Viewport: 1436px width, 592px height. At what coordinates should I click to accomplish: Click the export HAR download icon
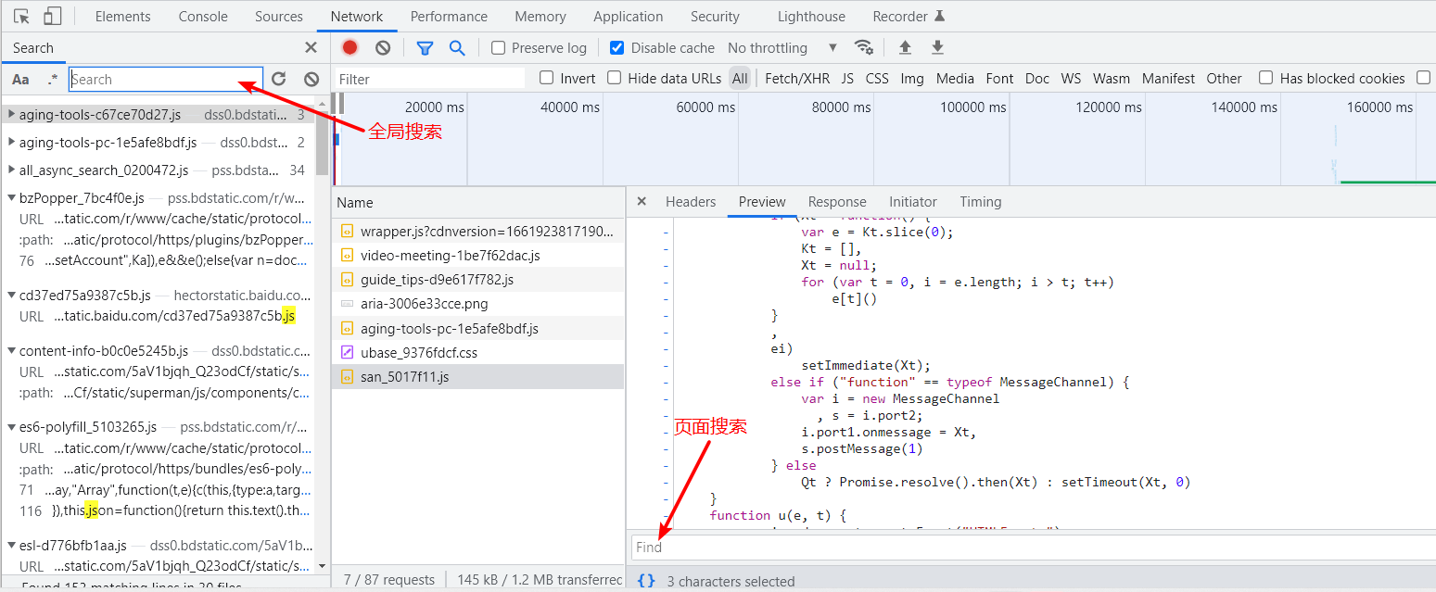click(x=937, y=47)
